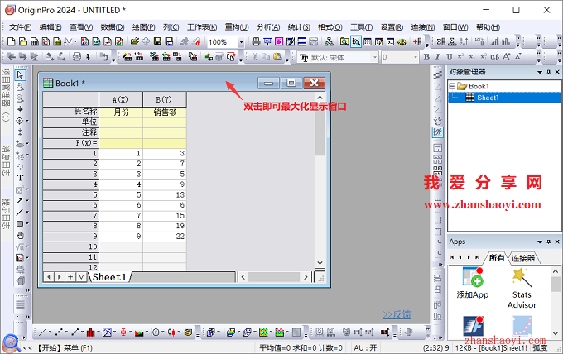Click the 销售额 long name cell
The width and height of the screenshot is (563, 354).
point(165,112)
